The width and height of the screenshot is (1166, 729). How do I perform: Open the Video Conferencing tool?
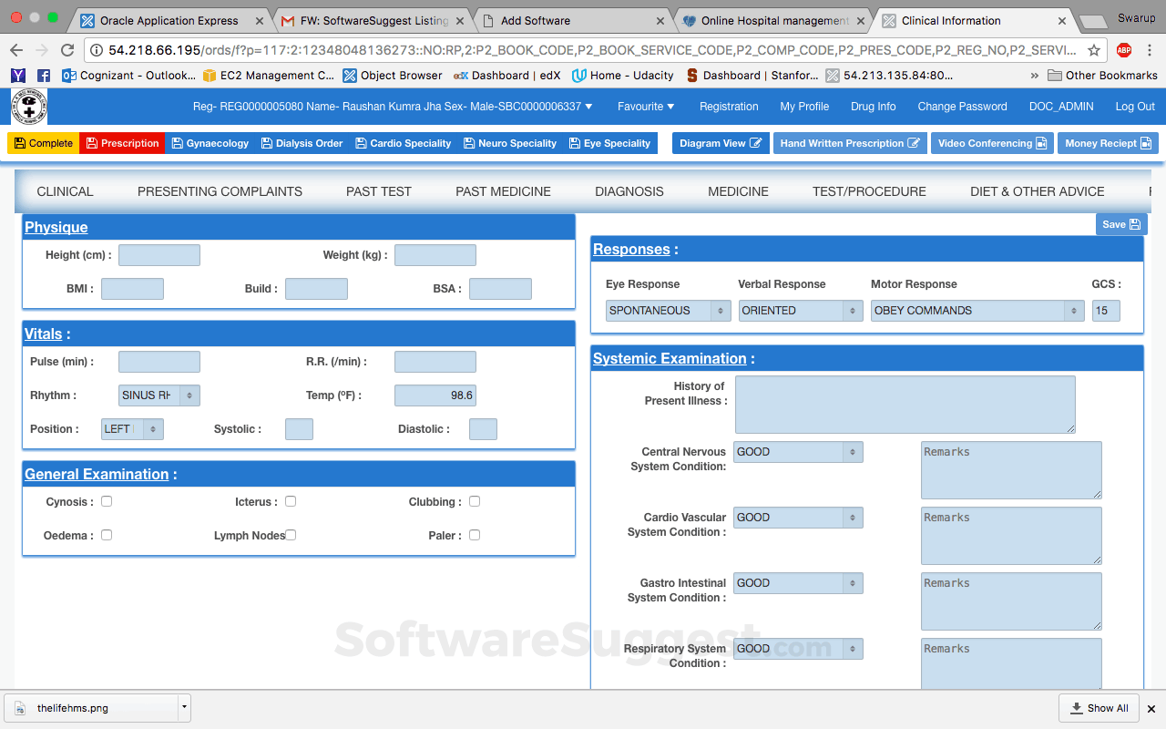coord(992,143)
